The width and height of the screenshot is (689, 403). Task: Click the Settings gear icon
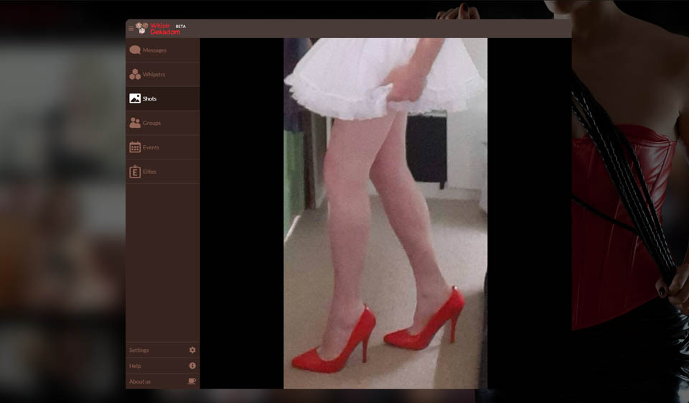(x=192, y=350)
